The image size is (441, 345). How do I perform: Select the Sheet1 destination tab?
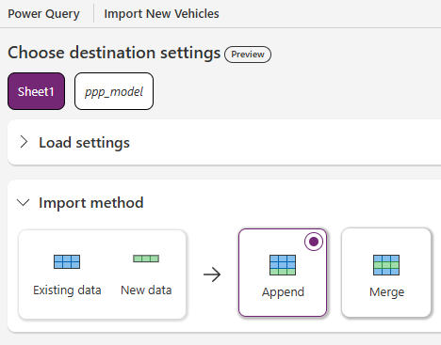[36, 91]
